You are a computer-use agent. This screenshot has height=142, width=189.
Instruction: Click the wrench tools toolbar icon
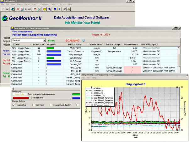65,9
